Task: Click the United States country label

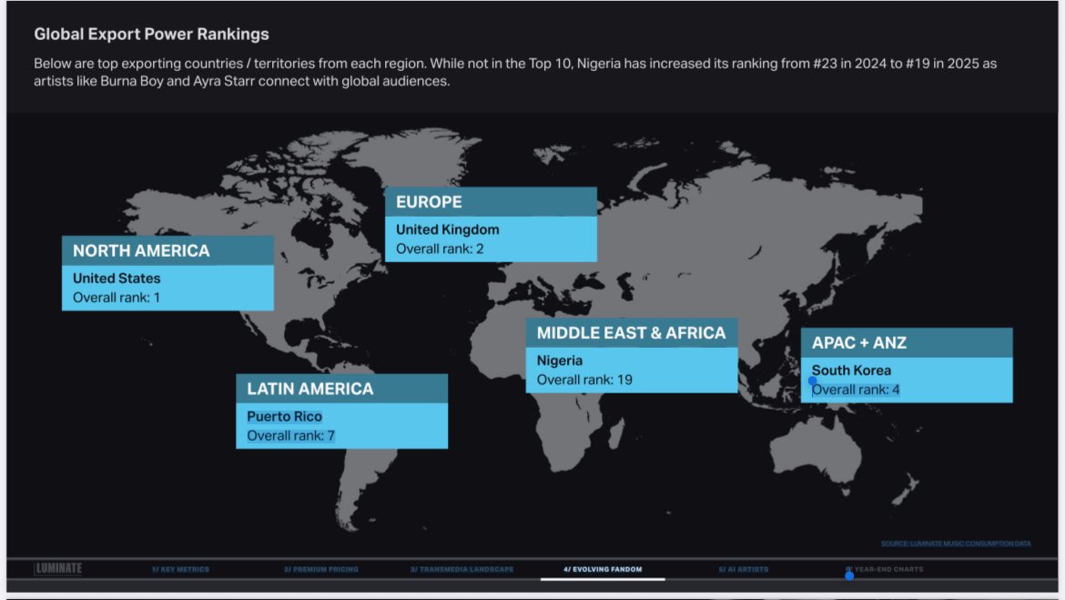Action: pyautogui.click(x=117, y=278)
